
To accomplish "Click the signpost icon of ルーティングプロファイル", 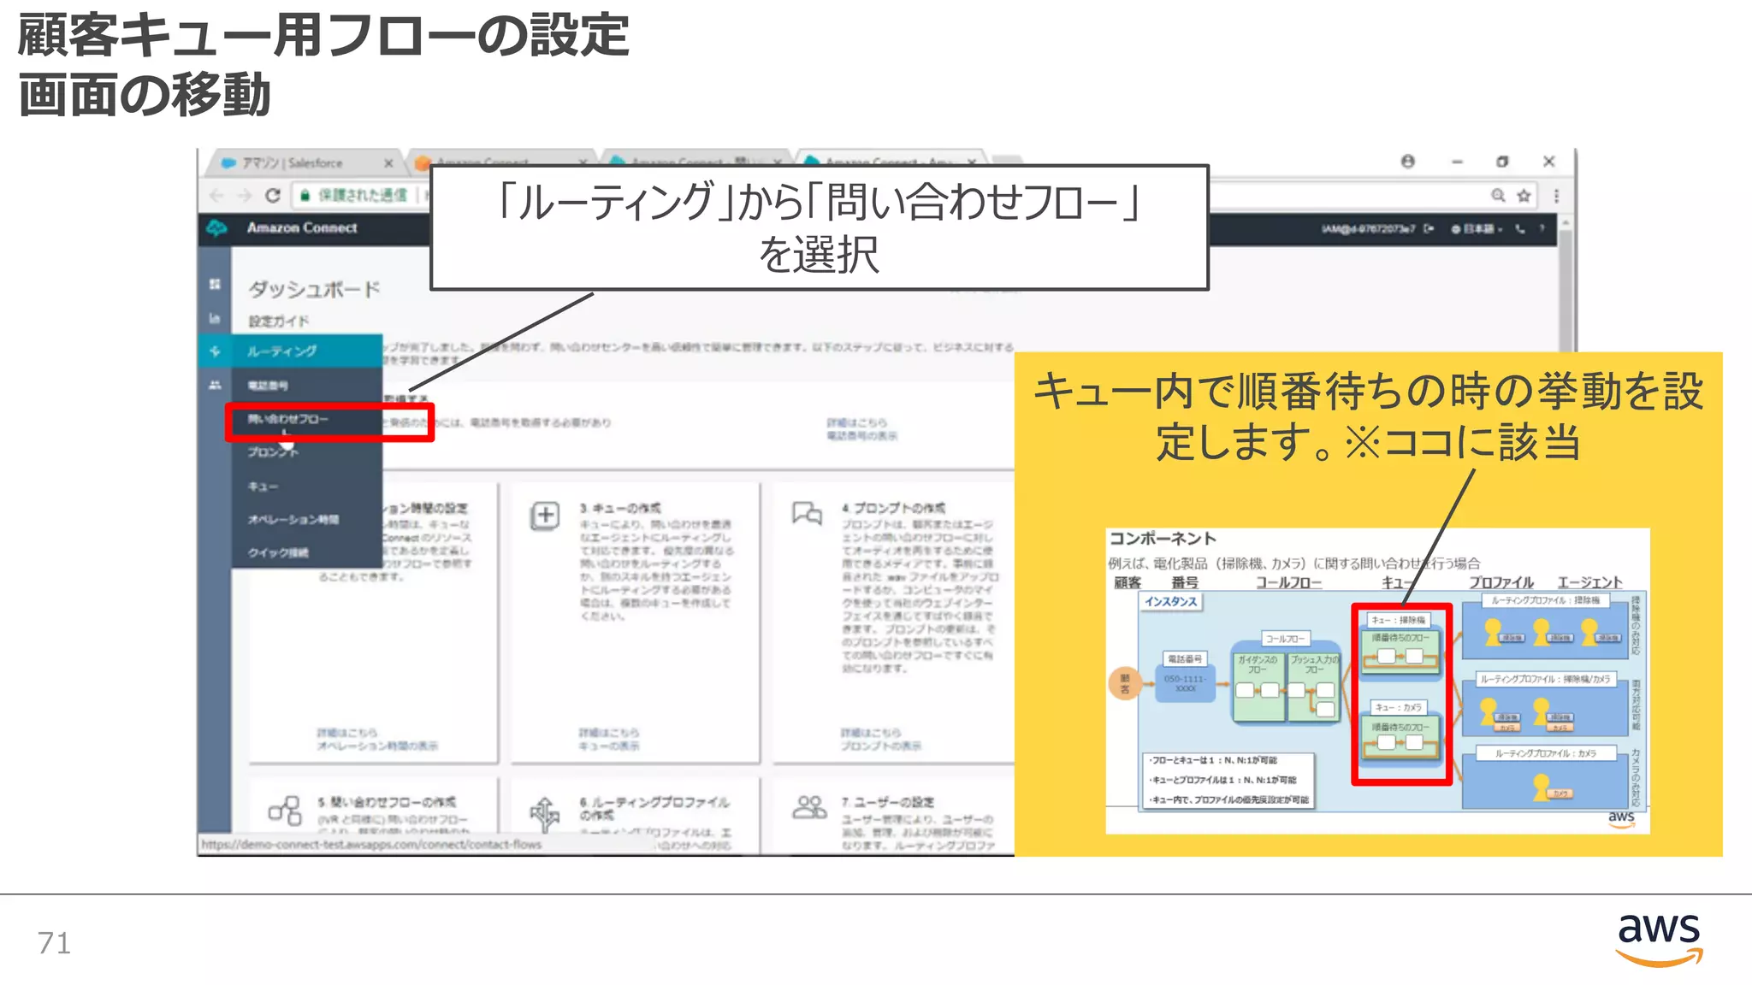I will [545, 813].
